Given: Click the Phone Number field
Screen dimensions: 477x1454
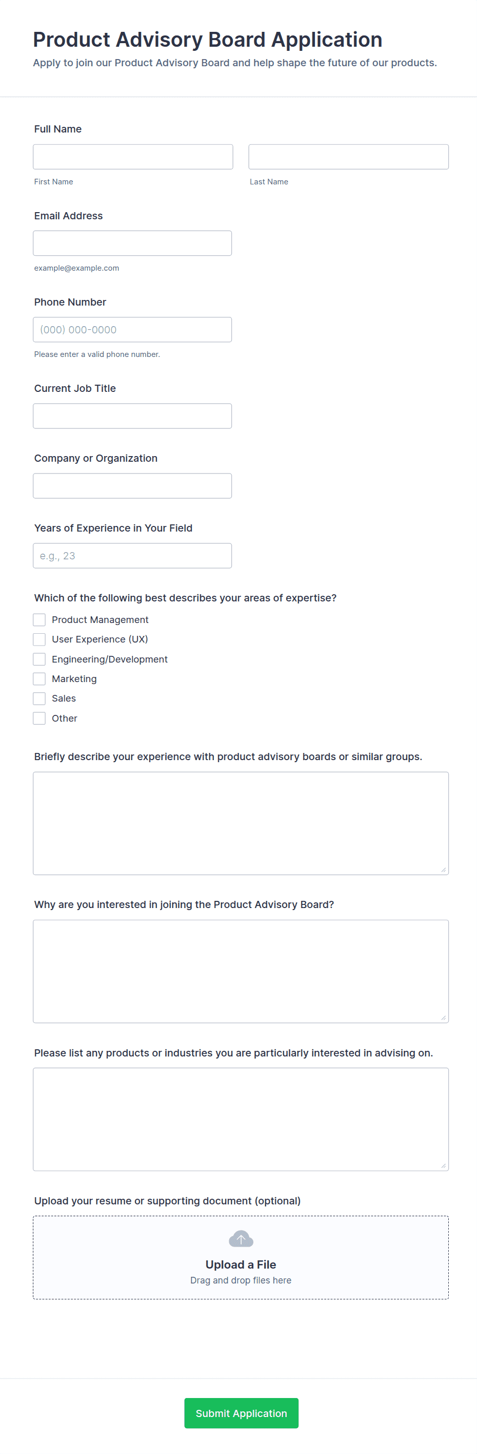Looking at the screenshot, I should pos(132,330).
